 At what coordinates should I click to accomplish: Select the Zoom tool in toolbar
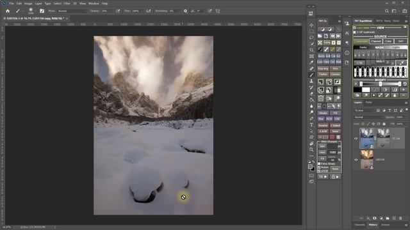point(311,149)
